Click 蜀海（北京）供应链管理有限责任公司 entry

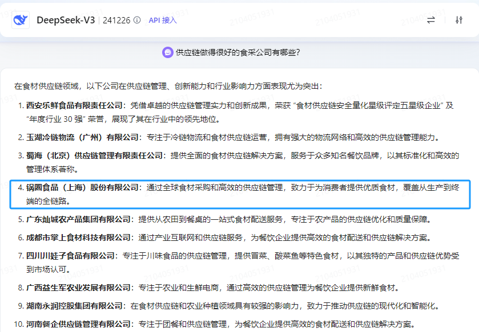click(x=94, y=155)
